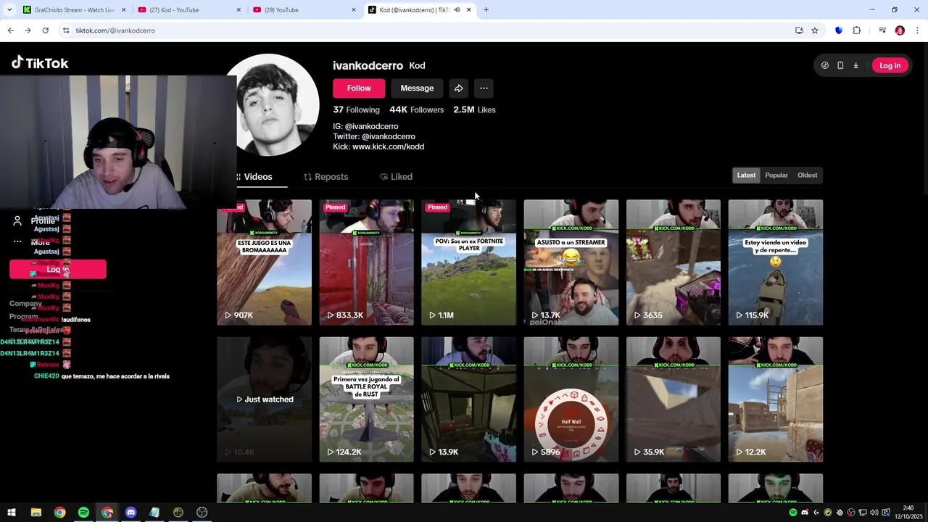Click the install app icon in address bar
Viewport: 928px width, 522px height.
pyautogui.click(x=799, y=30)
